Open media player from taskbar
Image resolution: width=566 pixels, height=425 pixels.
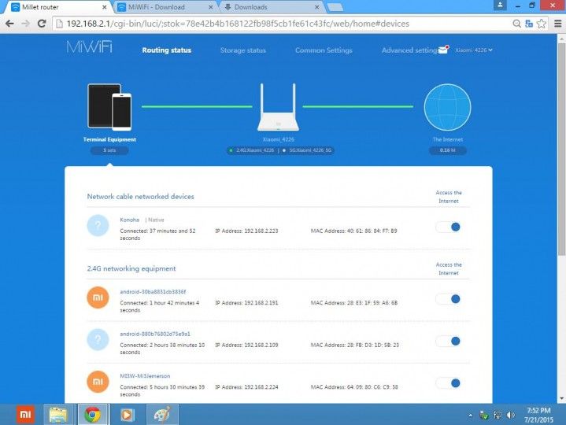click(x=127, y=415)
